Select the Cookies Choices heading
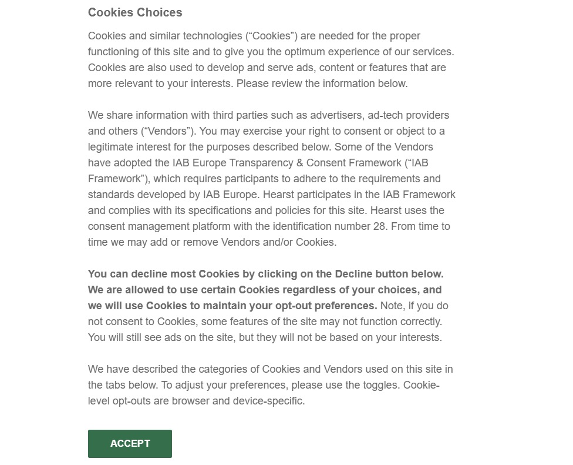 click(x=134, y=12)
